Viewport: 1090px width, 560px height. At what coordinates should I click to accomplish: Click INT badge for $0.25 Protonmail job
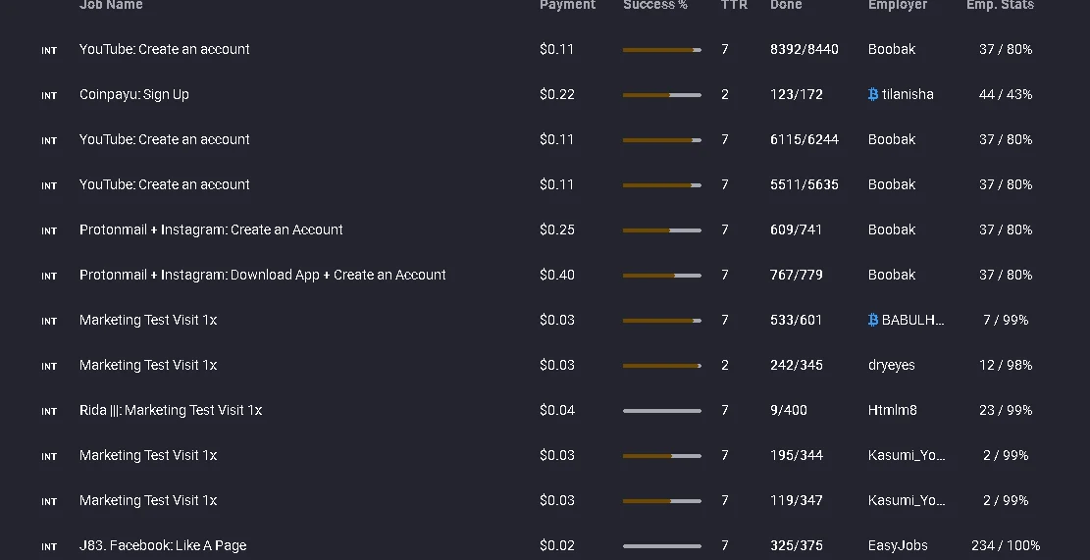coord(49,231)
